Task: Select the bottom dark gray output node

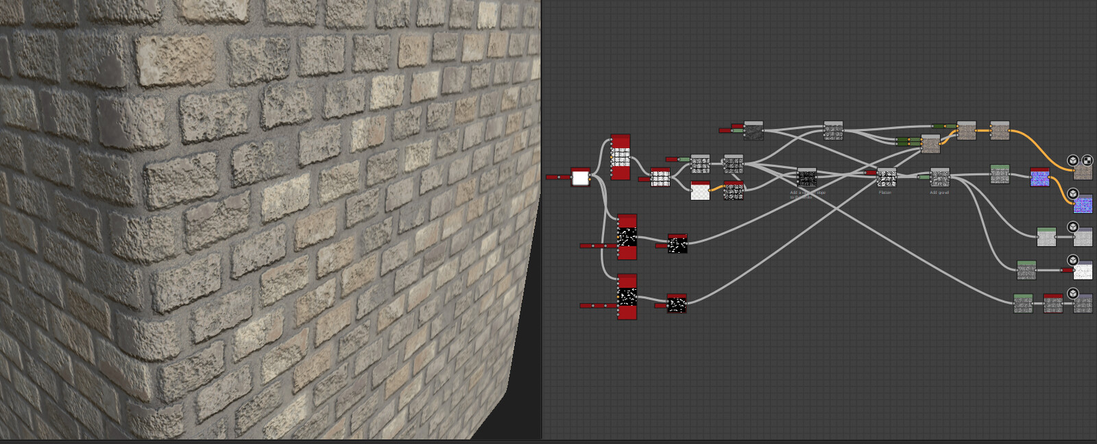Action: [1083, 304]
